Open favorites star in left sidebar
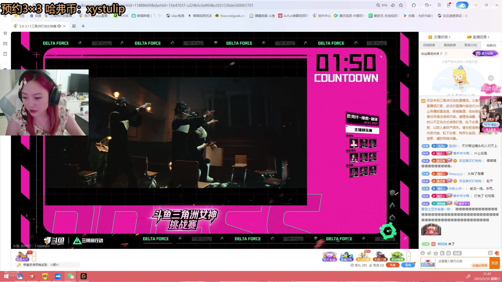The width and height of the screenshot is (502, 282). (5, 33)
